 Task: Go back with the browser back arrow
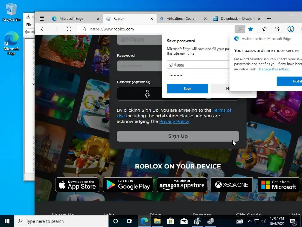(43, 29)
